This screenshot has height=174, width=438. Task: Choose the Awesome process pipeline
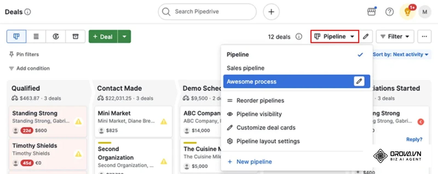tap(296, 81)
